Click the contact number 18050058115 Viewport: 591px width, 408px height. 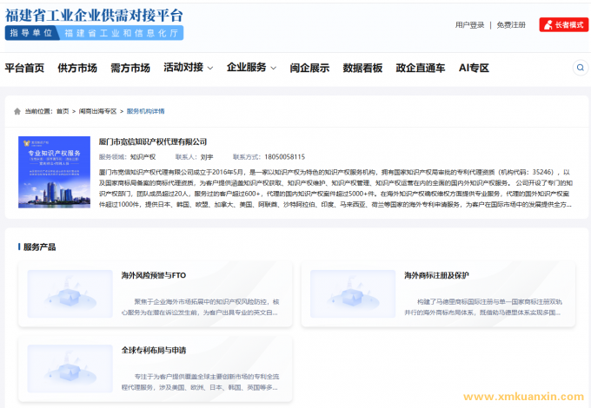pyautogui.click(x=284, y=157)
